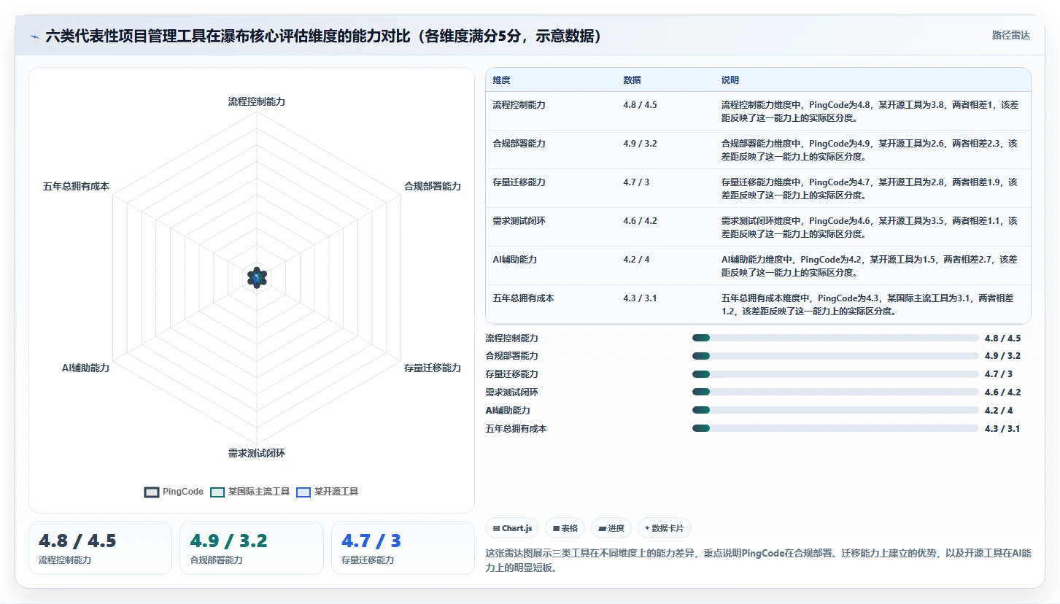
Task: Click the 4.3 / 3.1 progress value label
Action: pyautogui.click(x=1002, y=428)
